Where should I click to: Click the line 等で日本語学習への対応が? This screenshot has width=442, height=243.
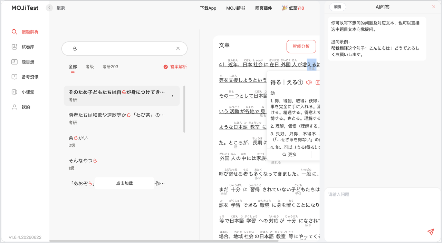click(x=269, y=221)
